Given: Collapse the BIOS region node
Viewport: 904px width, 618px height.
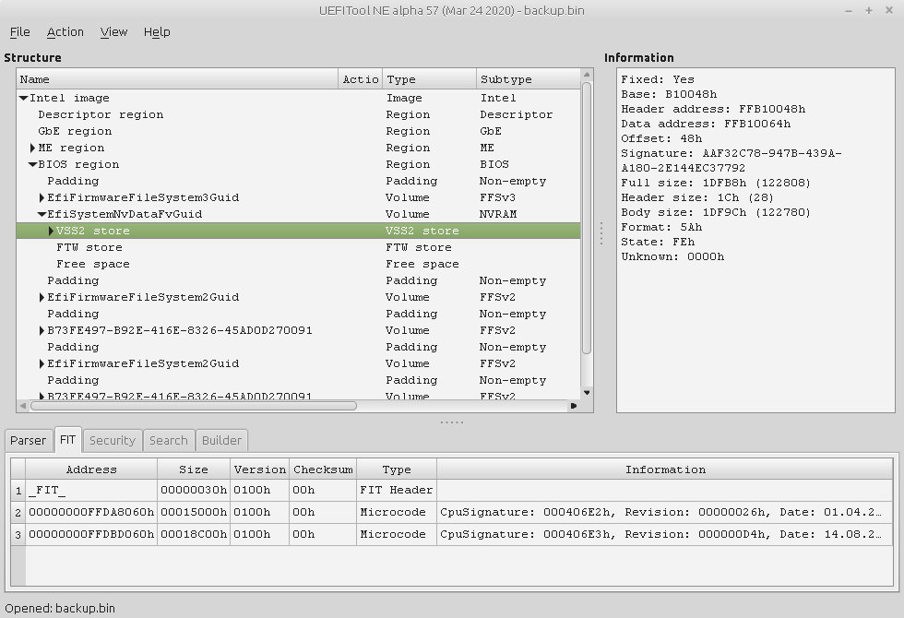Looking at the screenshot, I should (33, 165).
